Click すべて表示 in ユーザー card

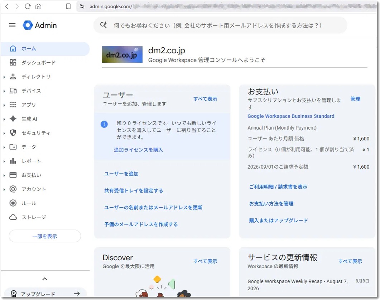coord(205,99)
